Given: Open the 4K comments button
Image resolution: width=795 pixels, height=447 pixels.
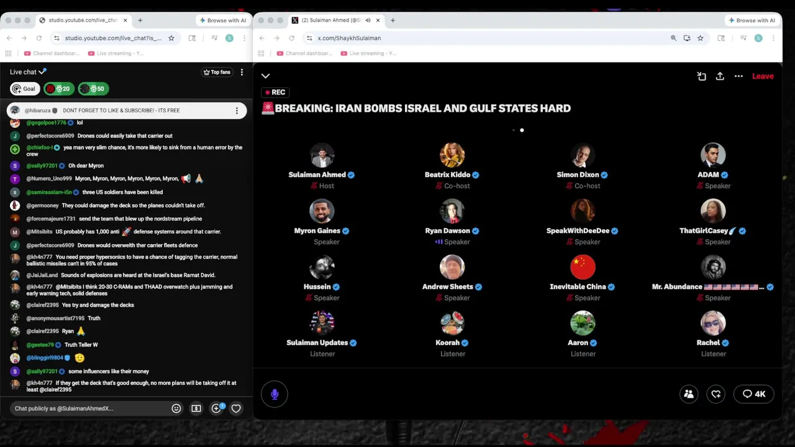Looking at the screenshot, I should tap(754, 394).
